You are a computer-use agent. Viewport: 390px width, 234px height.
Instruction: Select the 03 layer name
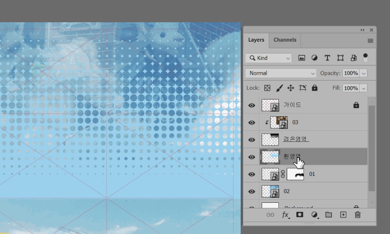pos(295,122)
